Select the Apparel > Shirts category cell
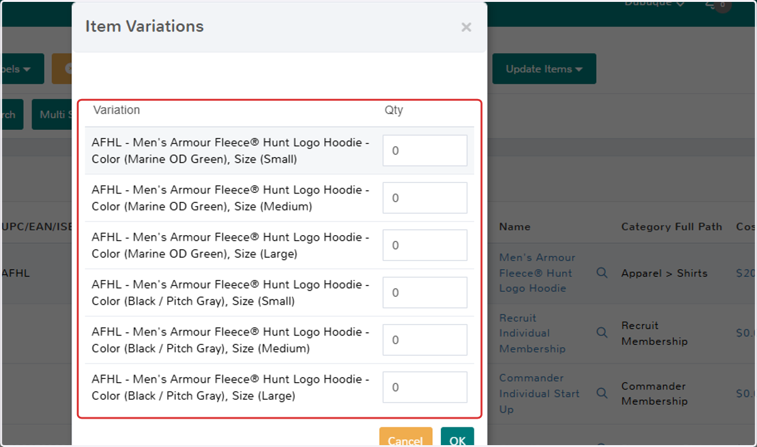The height and width of the screenshot is (447, 757). point(664,273)
